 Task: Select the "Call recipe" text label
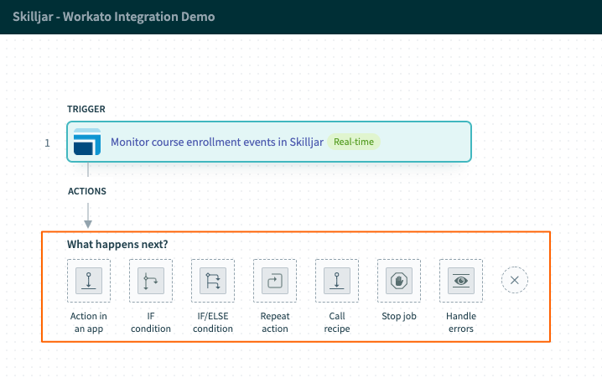pyautogui.click(x=337, y=322)
